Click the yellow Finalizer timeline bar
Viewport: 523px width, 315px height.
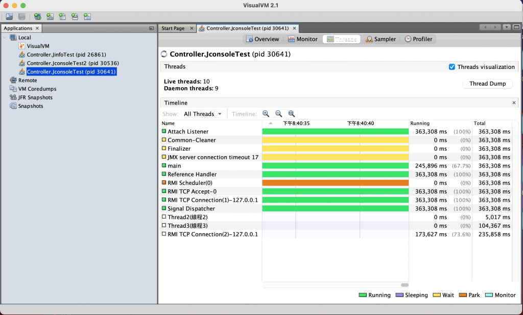(x=335, y=149)
